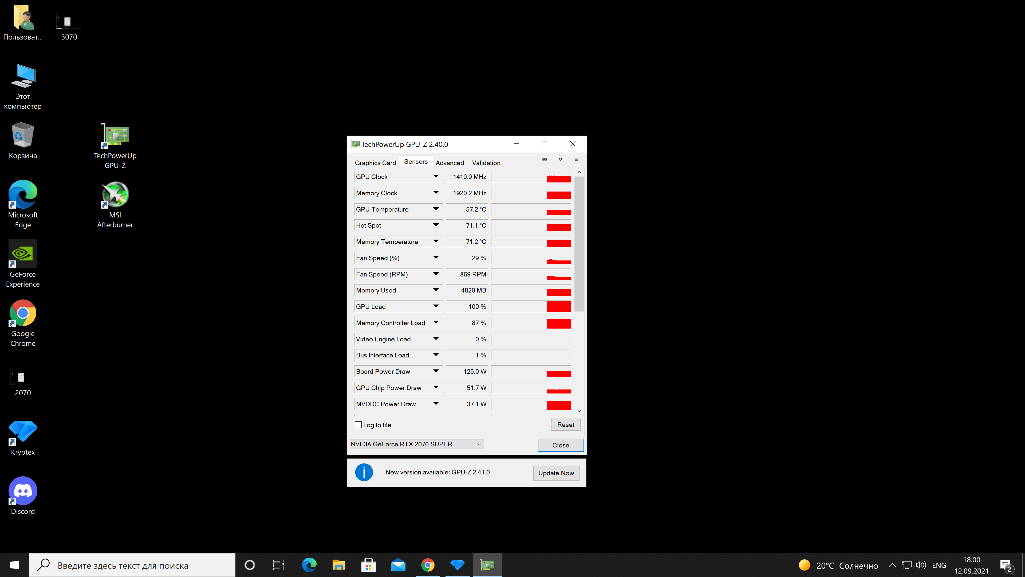The width and height of the screenshot is (1025, 577).
Task: Show hidden tray icons chevron
Action: pos(892,565)
